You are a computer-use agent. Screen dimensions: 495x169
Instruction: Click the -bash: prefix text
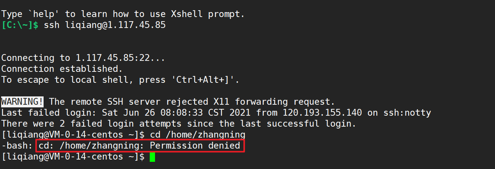17,146
